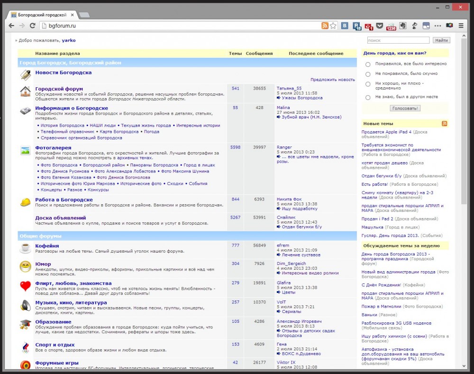Open the Gmail checker extension icon
474x374 pixels.
368,26
